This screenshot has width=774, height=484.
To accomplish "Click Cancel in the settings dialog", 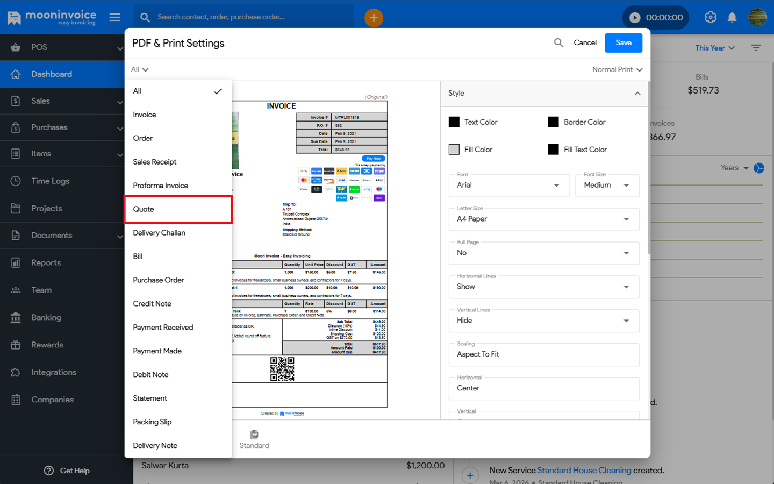I will click(585, 43).
